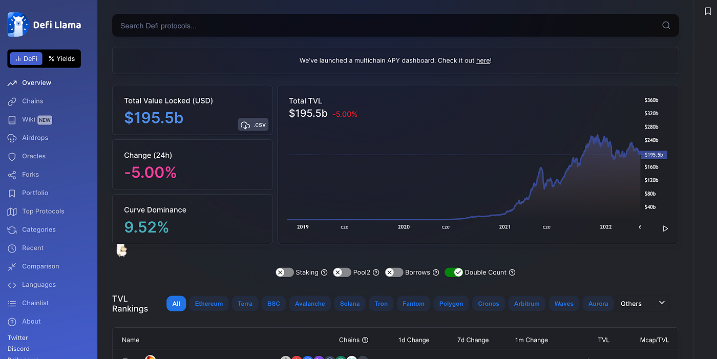Click the Pool2 help question icon
717x359 pixels.
pyautogui.click(x=376, y=272)
